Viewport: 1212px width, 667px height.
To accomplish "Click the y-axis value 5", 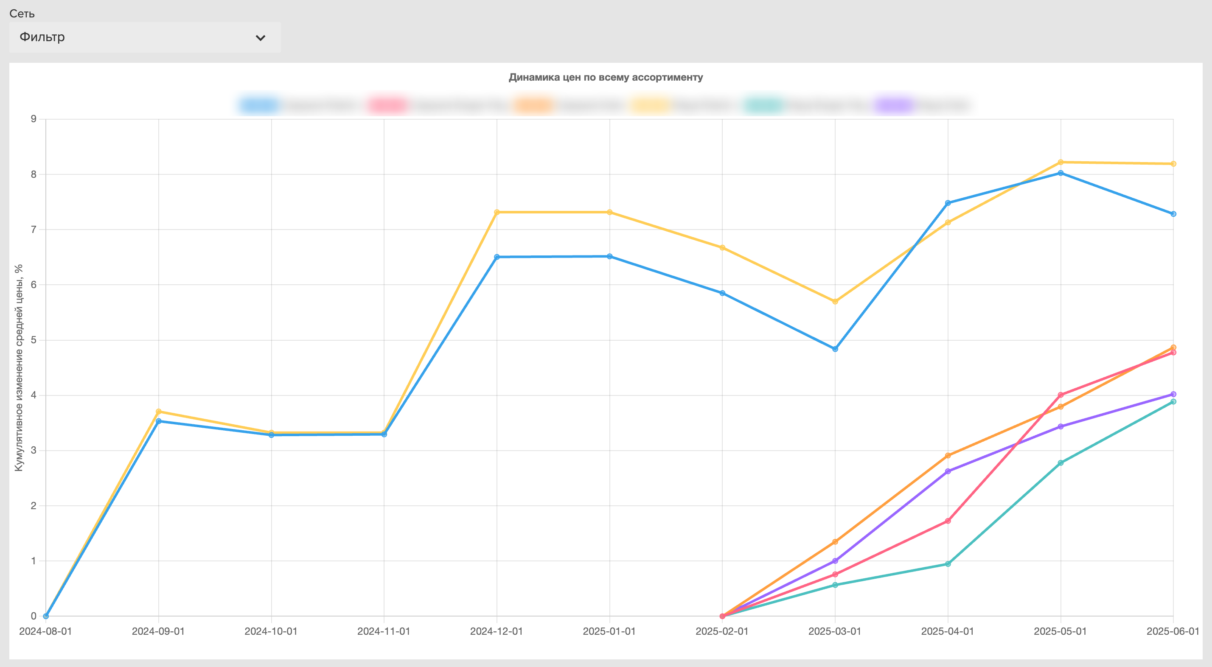I will coord(34,340).
